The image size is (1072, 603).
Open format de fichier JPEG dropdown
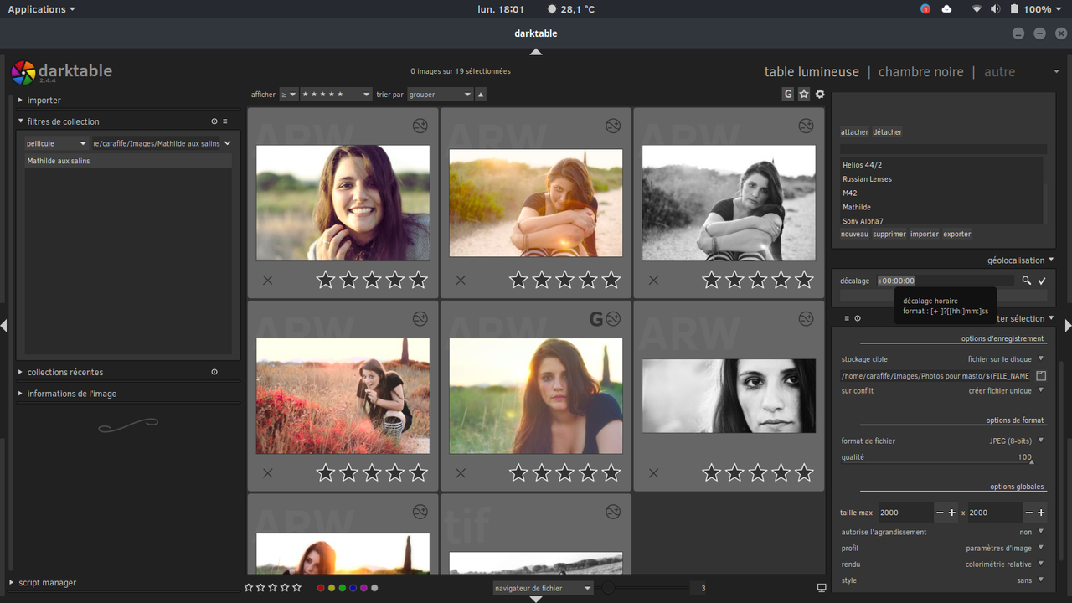point(943,441)
